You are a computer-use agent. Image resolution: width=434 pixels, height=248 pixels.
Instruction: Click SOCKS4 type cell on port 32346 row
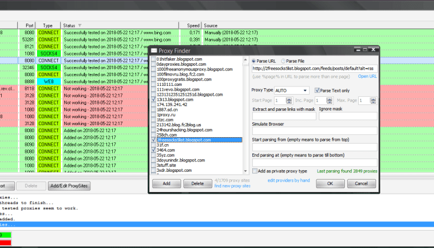coord(49,67)
